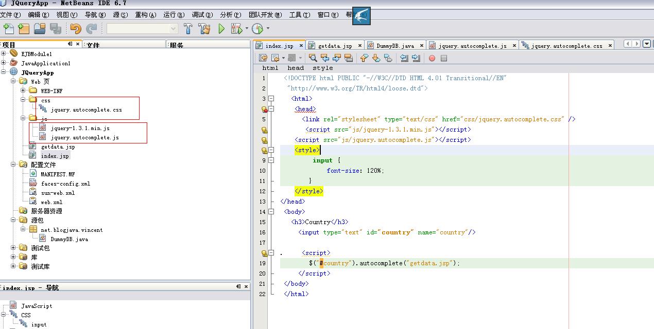
Task: Go to previous bookmark icon
Action: click(x=364, y=58)
